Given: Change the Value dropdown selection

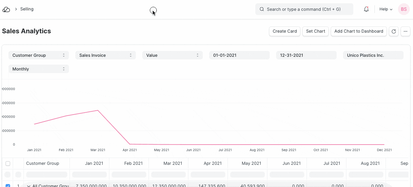Looking at the screenshot, I should pos(172,55).
